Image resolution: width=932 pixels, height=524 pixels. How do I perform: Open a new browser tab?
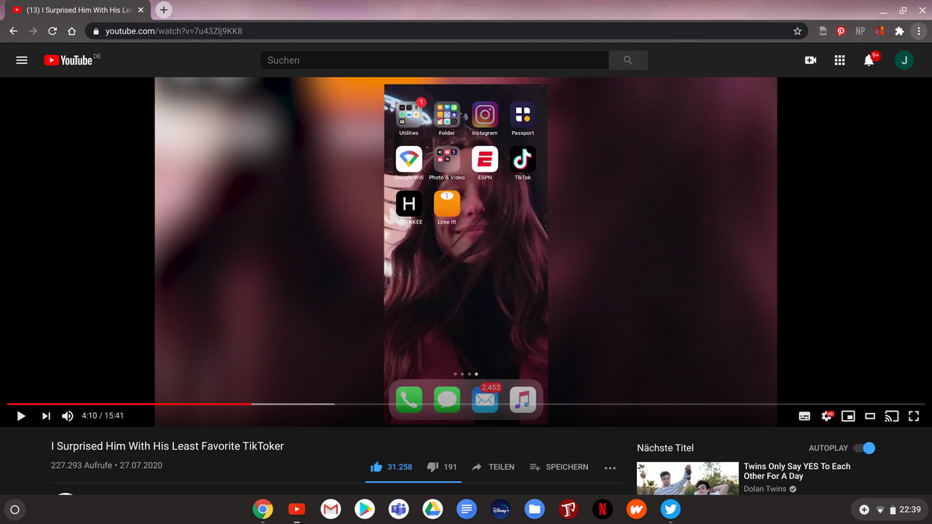tap(163, 10)
